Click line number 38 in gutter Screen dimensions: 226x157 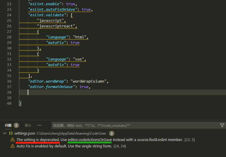(9, 92)
